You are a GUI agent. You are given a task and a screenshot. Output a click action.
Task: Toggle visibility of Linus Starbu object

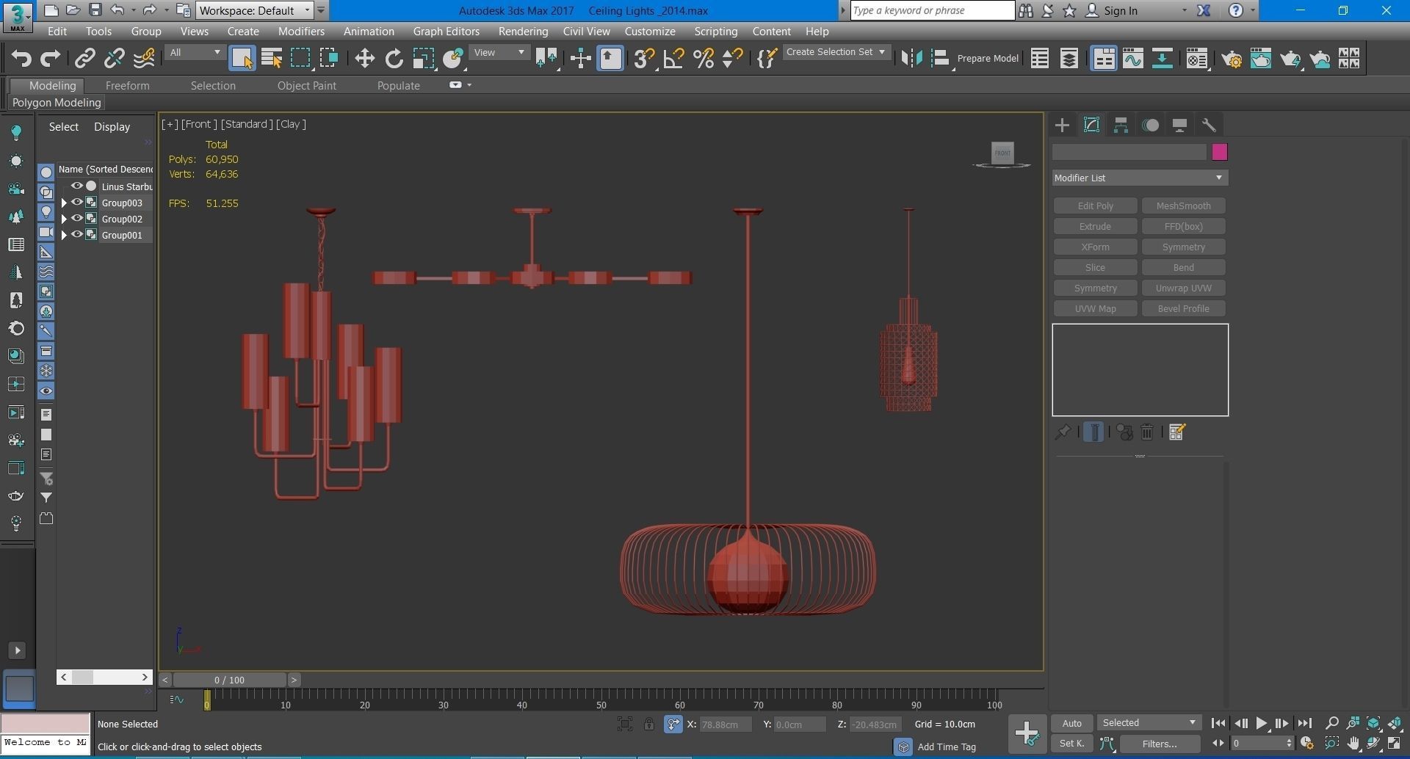[76, 186]
